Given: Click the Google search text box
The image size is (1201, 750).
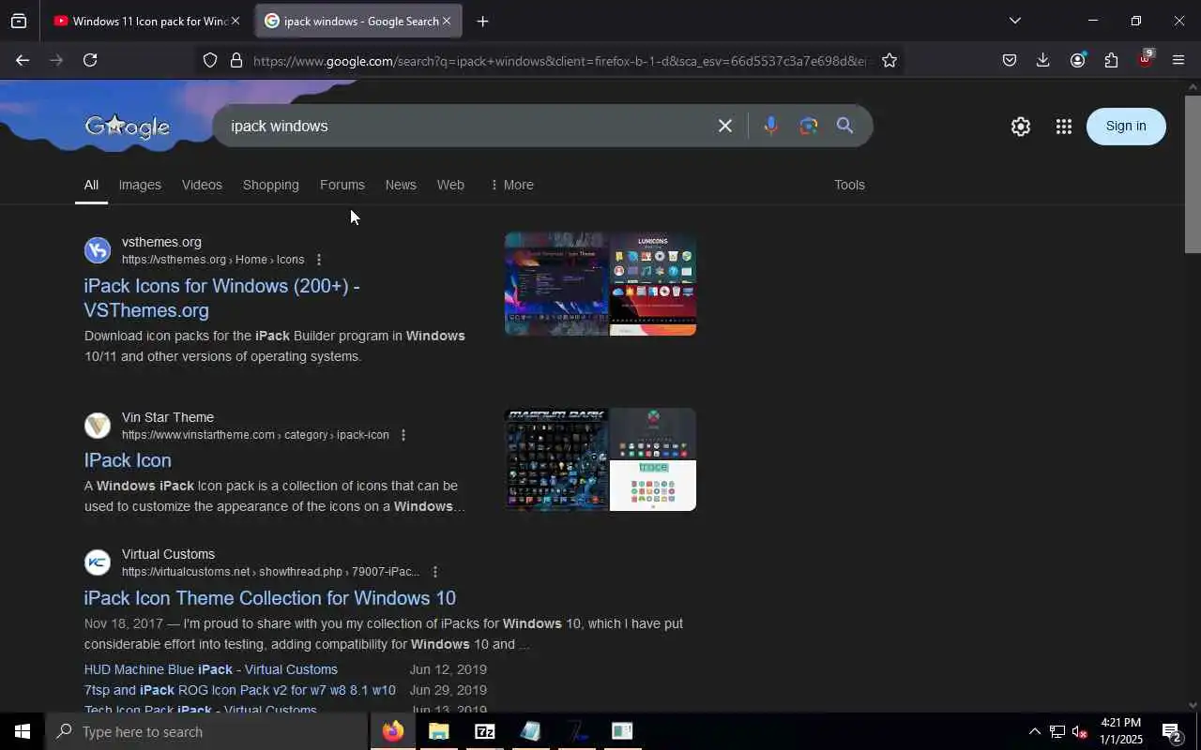Looking at the screenshot, I should point(464,126).
